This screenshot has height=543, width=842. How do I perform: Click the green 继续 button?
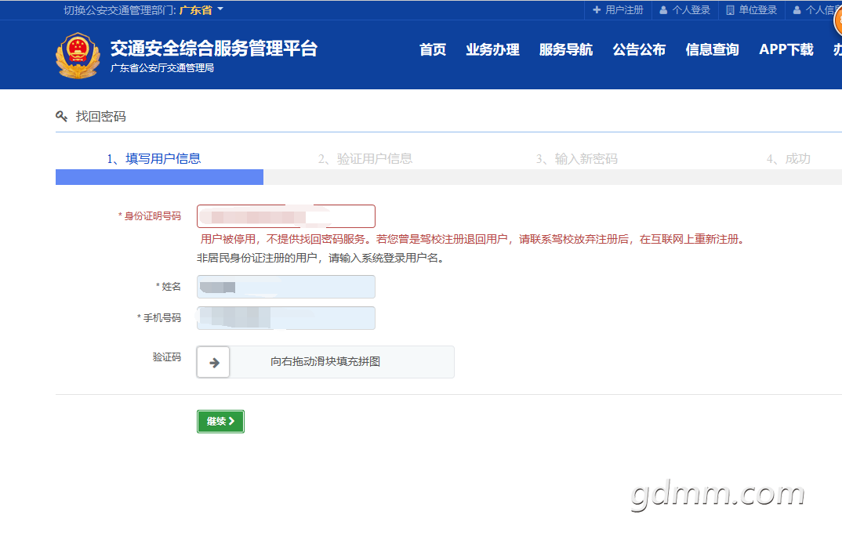221,422
